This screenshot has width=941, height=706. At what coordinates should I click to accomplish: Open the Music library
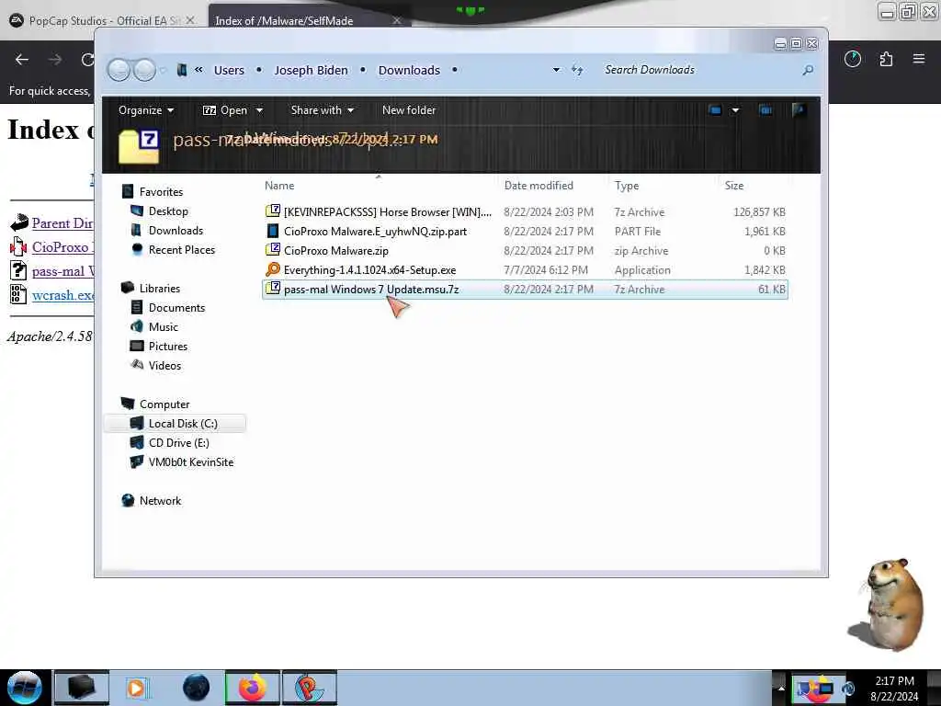[x=164, y=327]
